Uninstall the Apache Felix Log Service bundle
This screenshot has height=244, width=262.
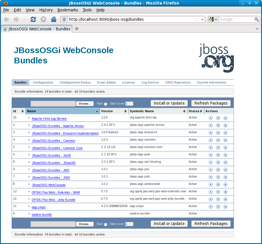tap(225, 118)
